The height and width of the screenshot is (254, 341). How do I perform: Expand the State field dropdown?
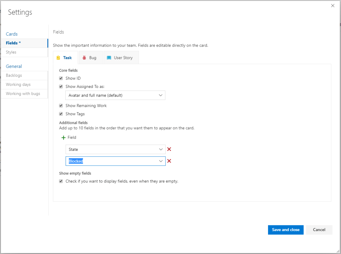(161, 149)
